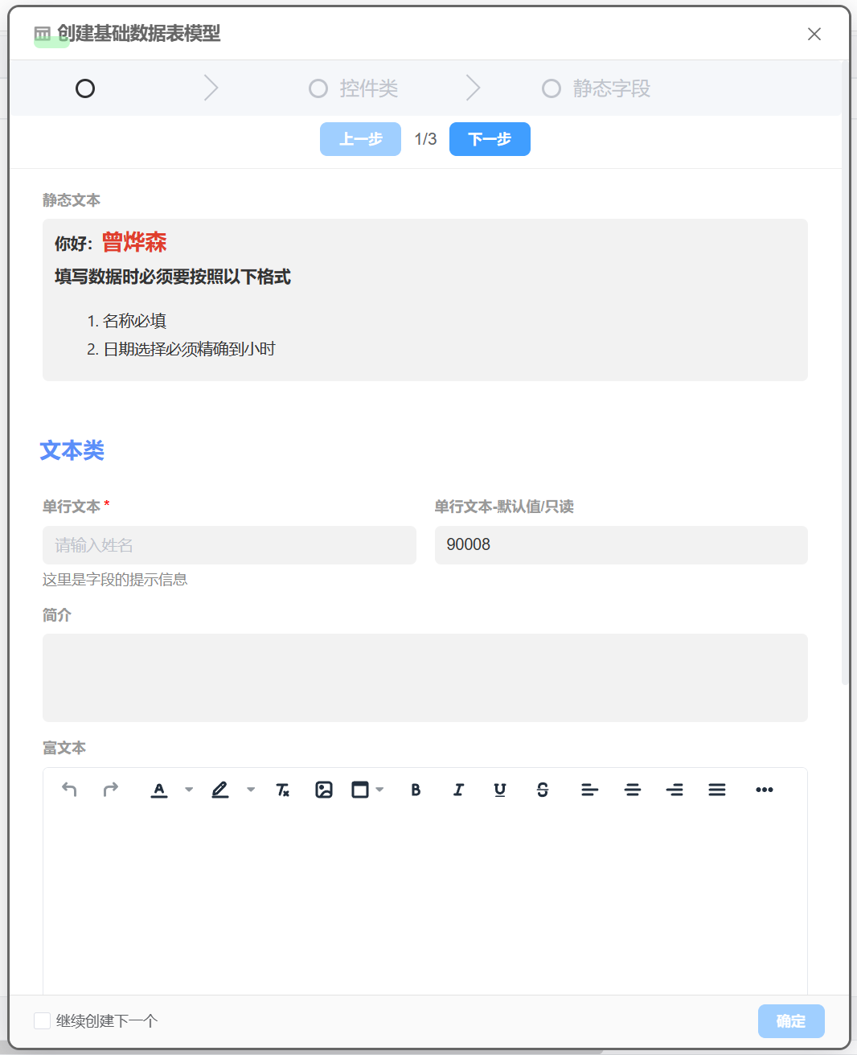This screenshot has width=857, height=1055.
Task: Open the highlight color dropdown arrow
Action: (251, 790)
